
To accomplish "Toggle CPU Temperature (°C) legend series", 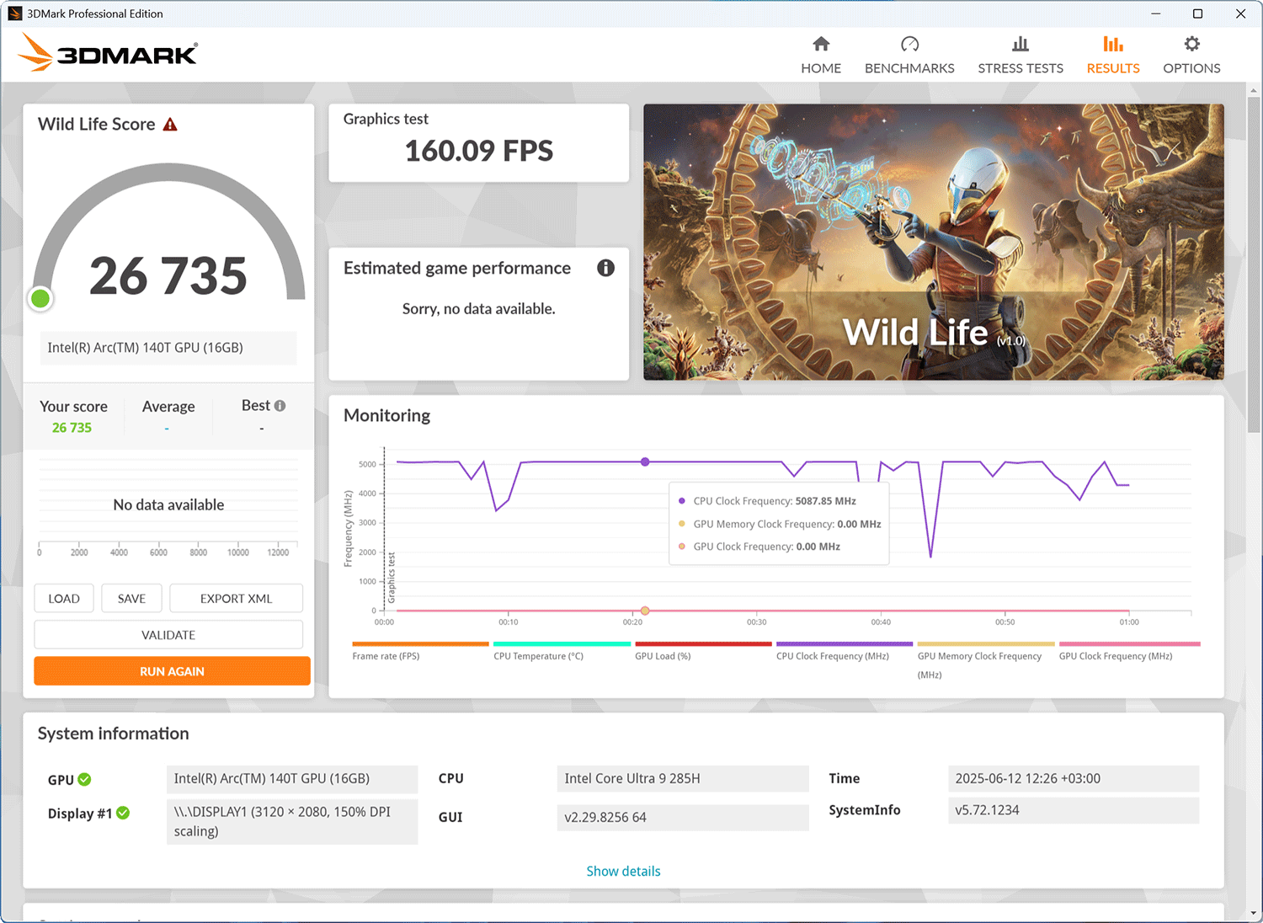I will pyautogui.click(x=562, y=652).
